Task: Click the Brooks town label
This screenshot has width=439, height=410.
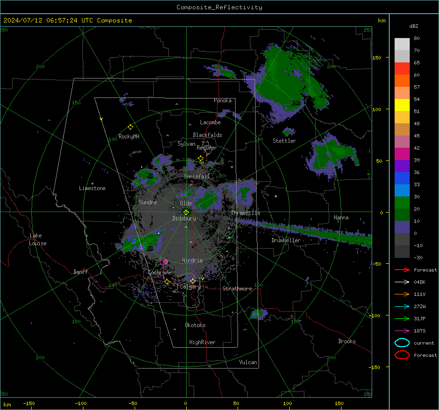Action: (x=347, y=341)
